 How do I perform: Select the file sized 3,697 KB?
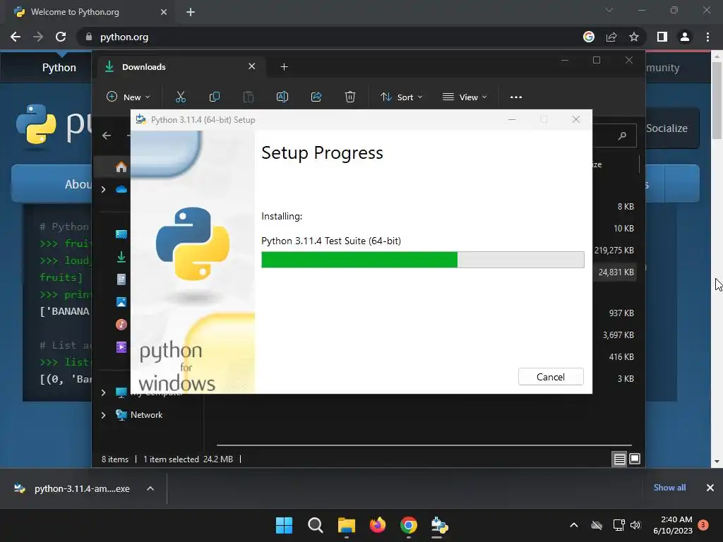(619, 335)
